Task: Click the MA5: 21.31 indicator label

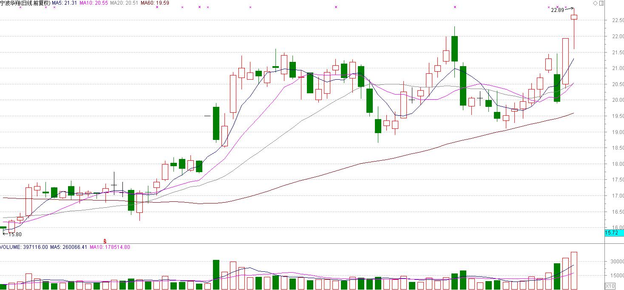Action: pos(65,3)
